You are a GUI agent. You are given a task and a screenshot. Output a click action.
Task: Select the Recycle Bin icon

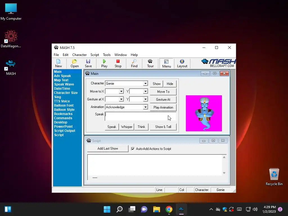pyautogui.click(x=274, y=177)
